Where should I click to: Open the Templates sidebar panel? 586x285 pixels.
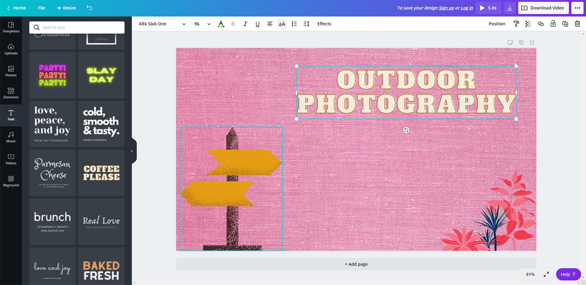pos(11,27)
